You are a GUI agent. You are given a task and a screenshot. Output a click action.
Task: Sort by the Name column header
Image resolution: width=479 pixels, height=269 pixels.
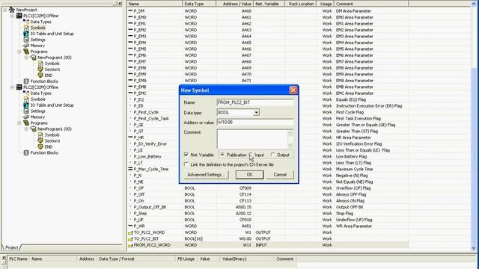click(x=155, y=4)
